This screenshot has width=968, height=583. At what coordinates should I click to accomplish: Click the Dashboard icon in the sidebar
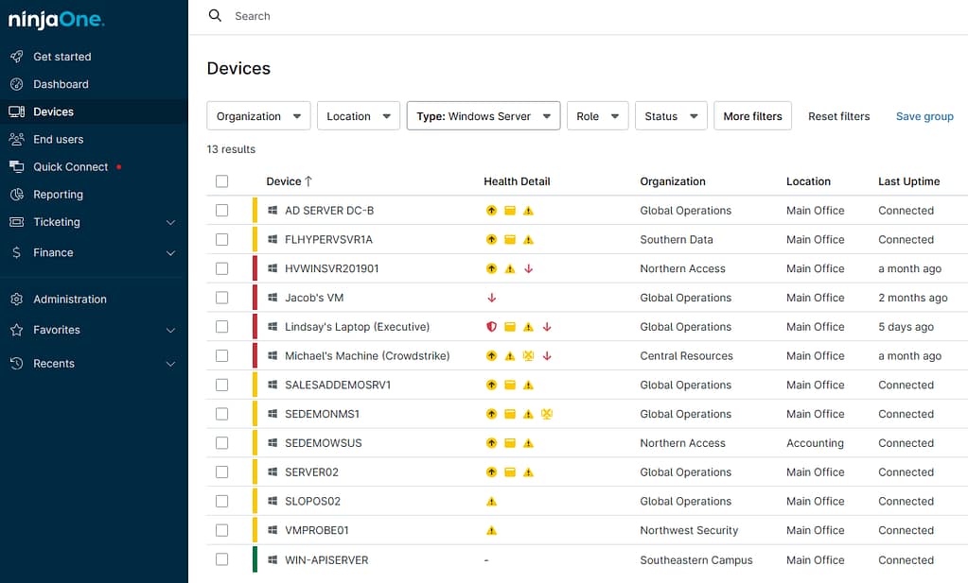click(x=19, y=84)
